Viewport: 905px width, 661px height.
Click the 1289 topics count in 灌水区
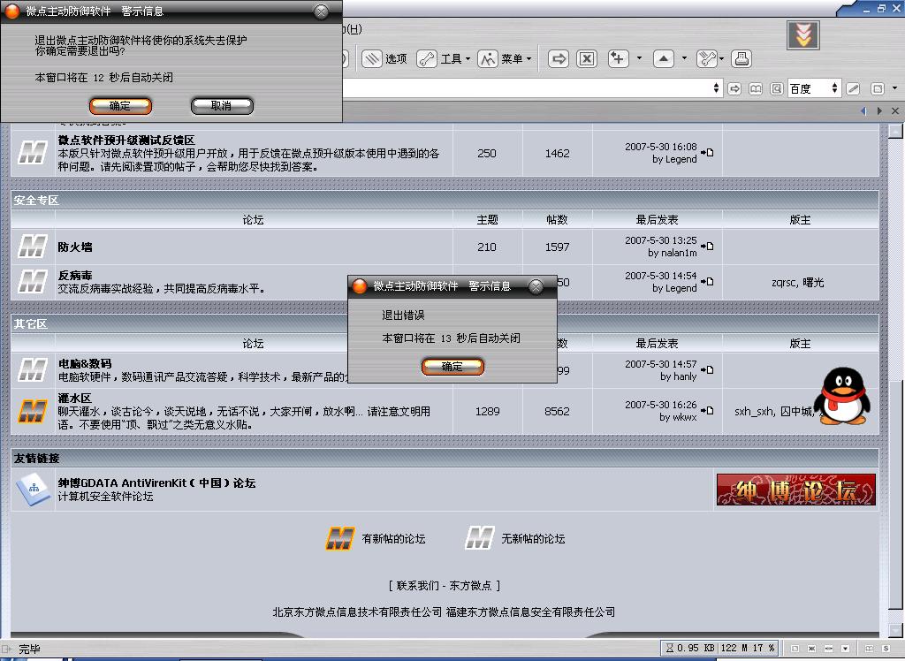coord(488,412)
